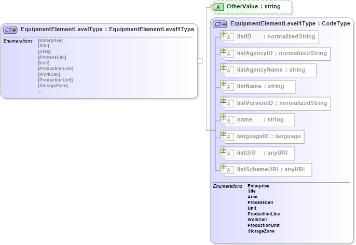The height and width of the screenshot is (245, 356).
Task: Click the A attribute icon of listAgencyID
Action: (229, 54)
